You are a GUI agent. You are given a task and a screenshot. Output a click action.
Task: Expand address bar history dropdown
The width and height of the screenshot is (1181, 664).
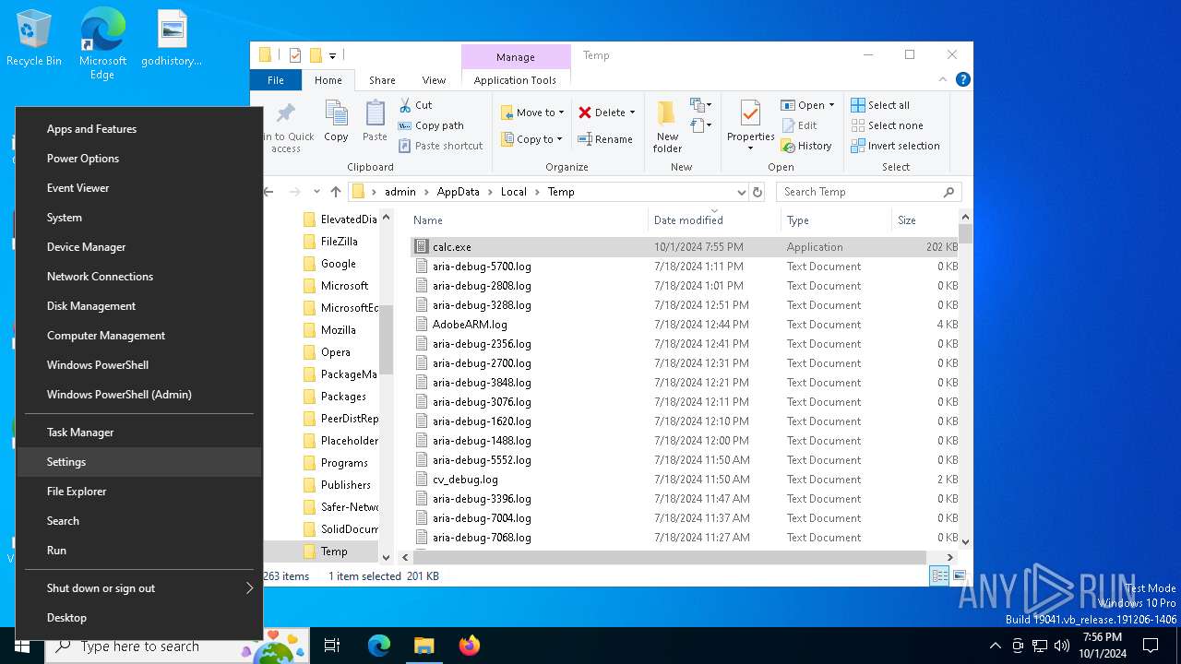[741, 192]
